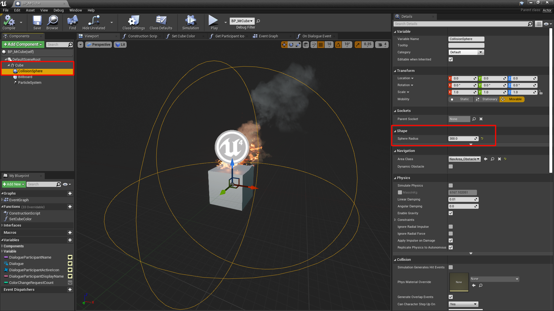Screen dimensions: 554x311
Task: Toggle scale snapping icon
Action: click(x=358, y=45)
